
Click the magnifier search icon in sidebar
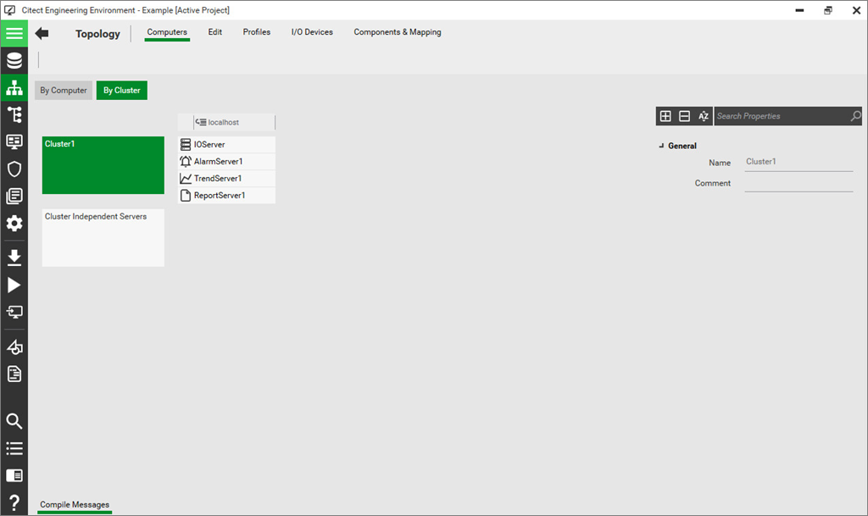14,421
